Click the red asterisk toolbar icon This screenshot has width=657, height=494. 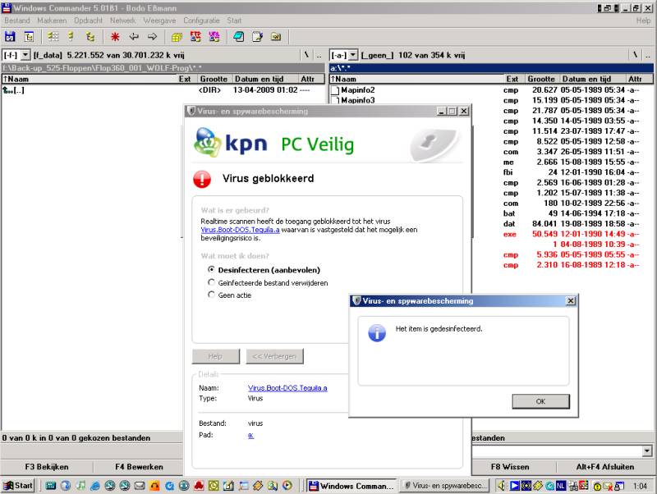click(115, 37)
